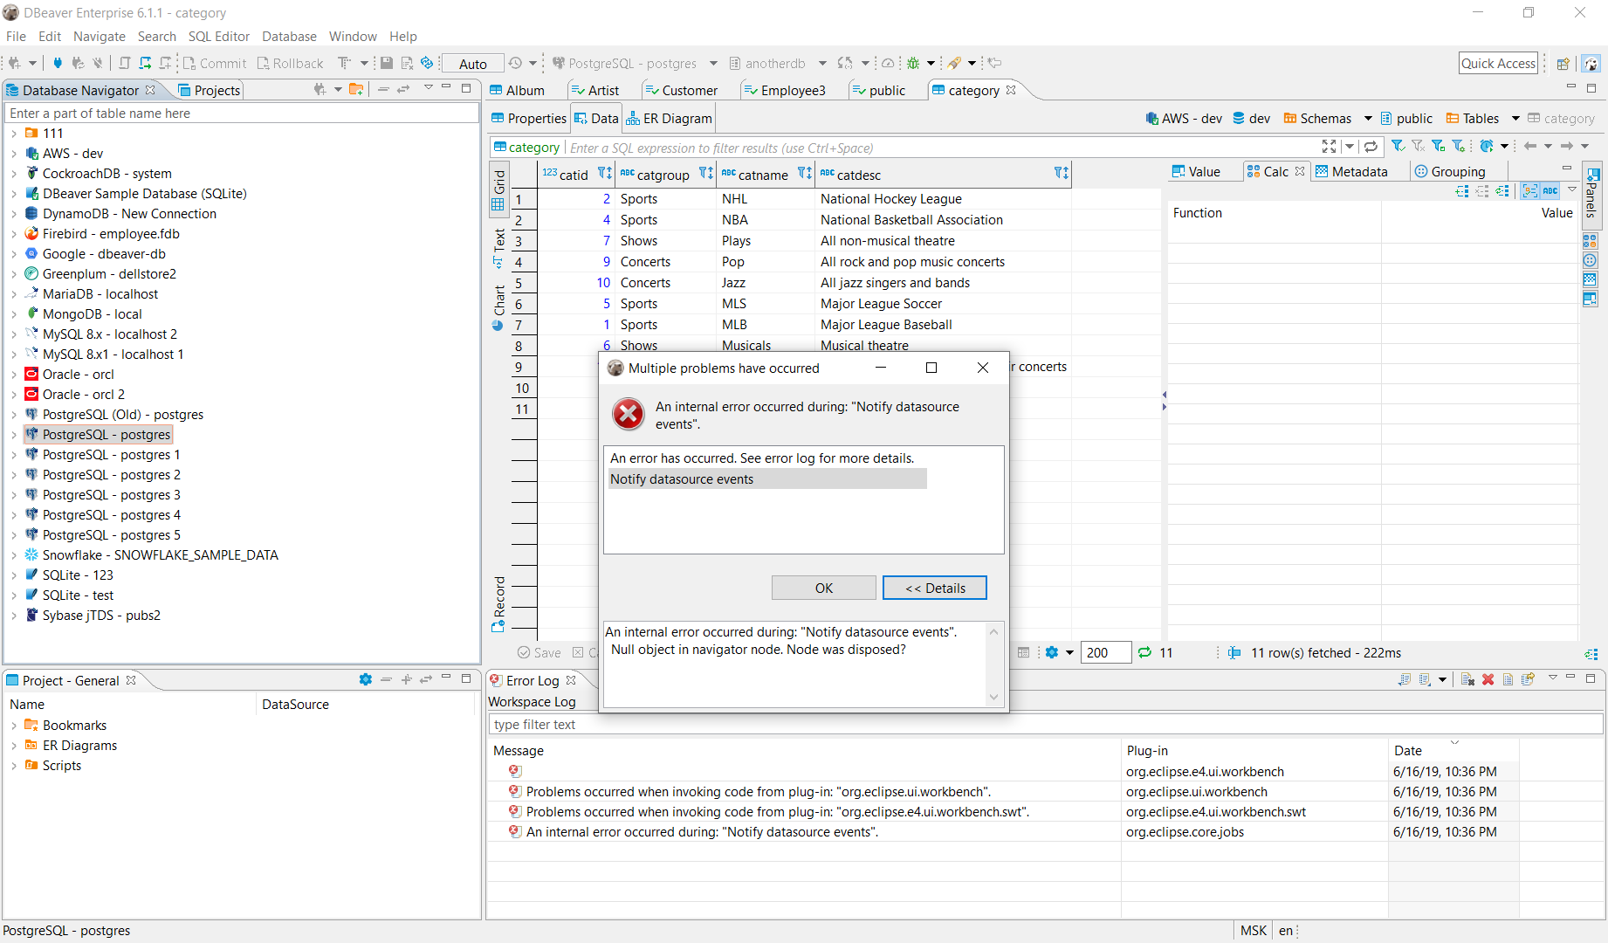This screenshot has width=1608, height=943.
Task: Click the configure gear icon in Project panel
Action: click(365, 679)
